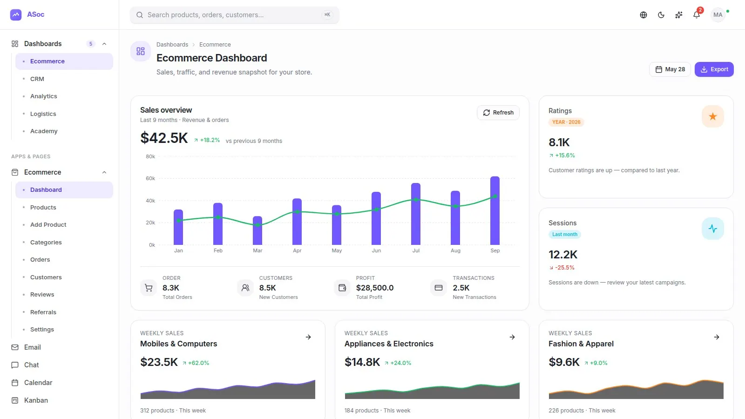Open the Reviews page
745x419 pixels.
click(64, 295)
